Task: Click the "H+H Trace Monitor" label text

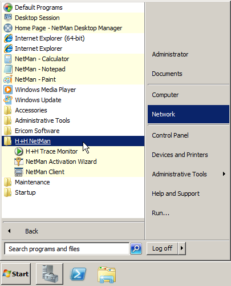Action: [x=51, y=151]
